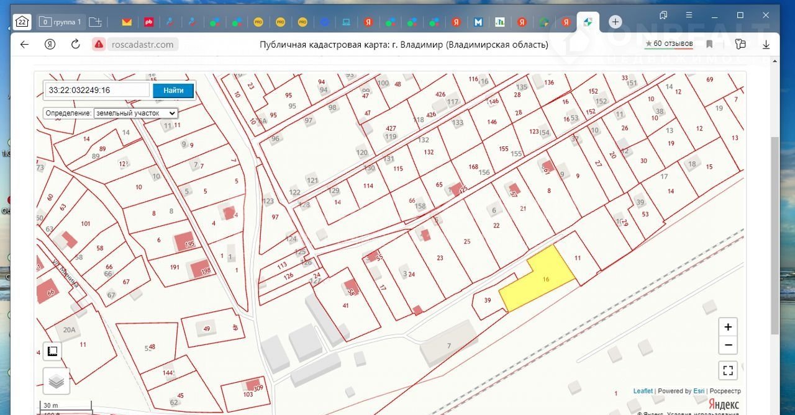Screen dimensions: 795x415
Task: Open the map layers control
Action: [x=56, y=381]
